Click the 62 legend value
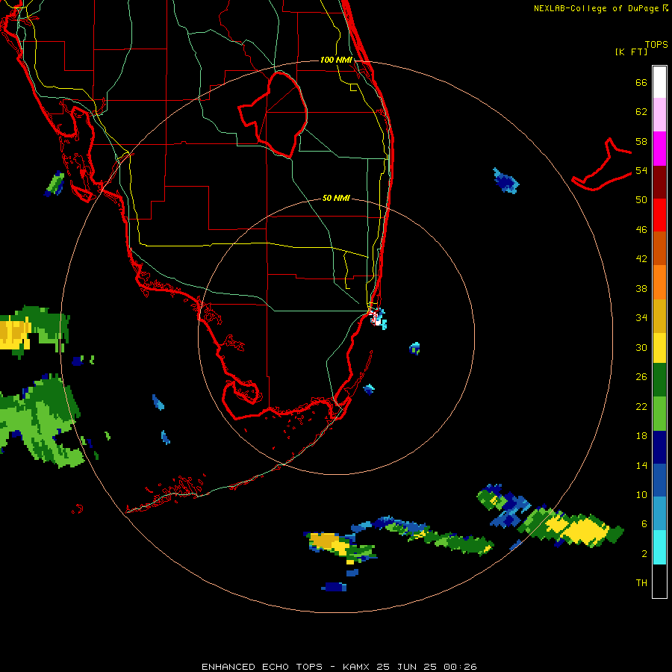 coord(641,112)
